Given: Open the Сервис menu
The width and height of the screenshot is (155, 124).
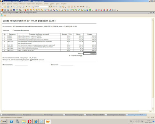Looking at the screenshot, I should pos(52,4).
